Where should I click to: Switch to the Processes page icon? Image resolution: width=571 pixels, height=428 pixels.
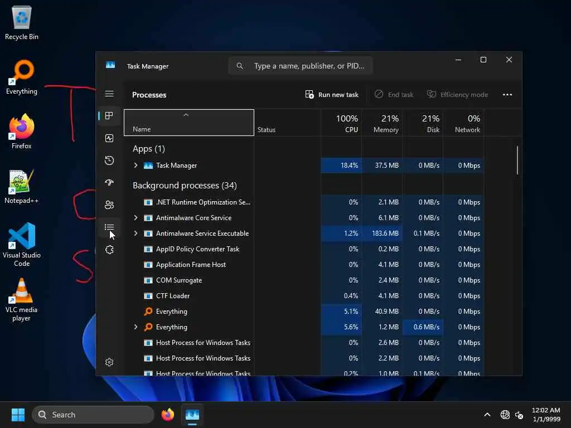pos(109,116)
